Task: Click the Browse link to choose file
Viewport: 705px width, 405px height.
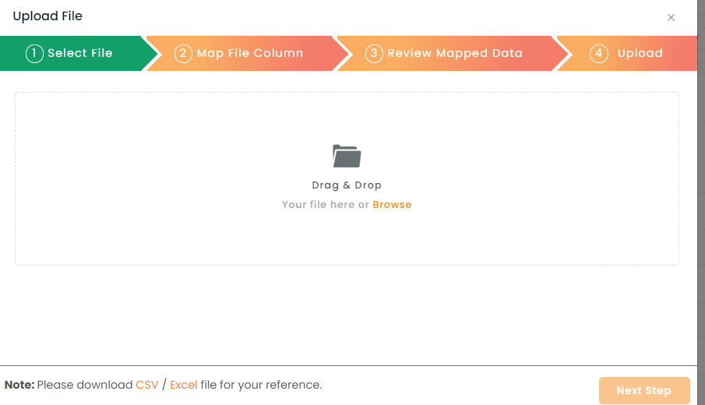Action: pyautogui.click(x=392, y=205)
